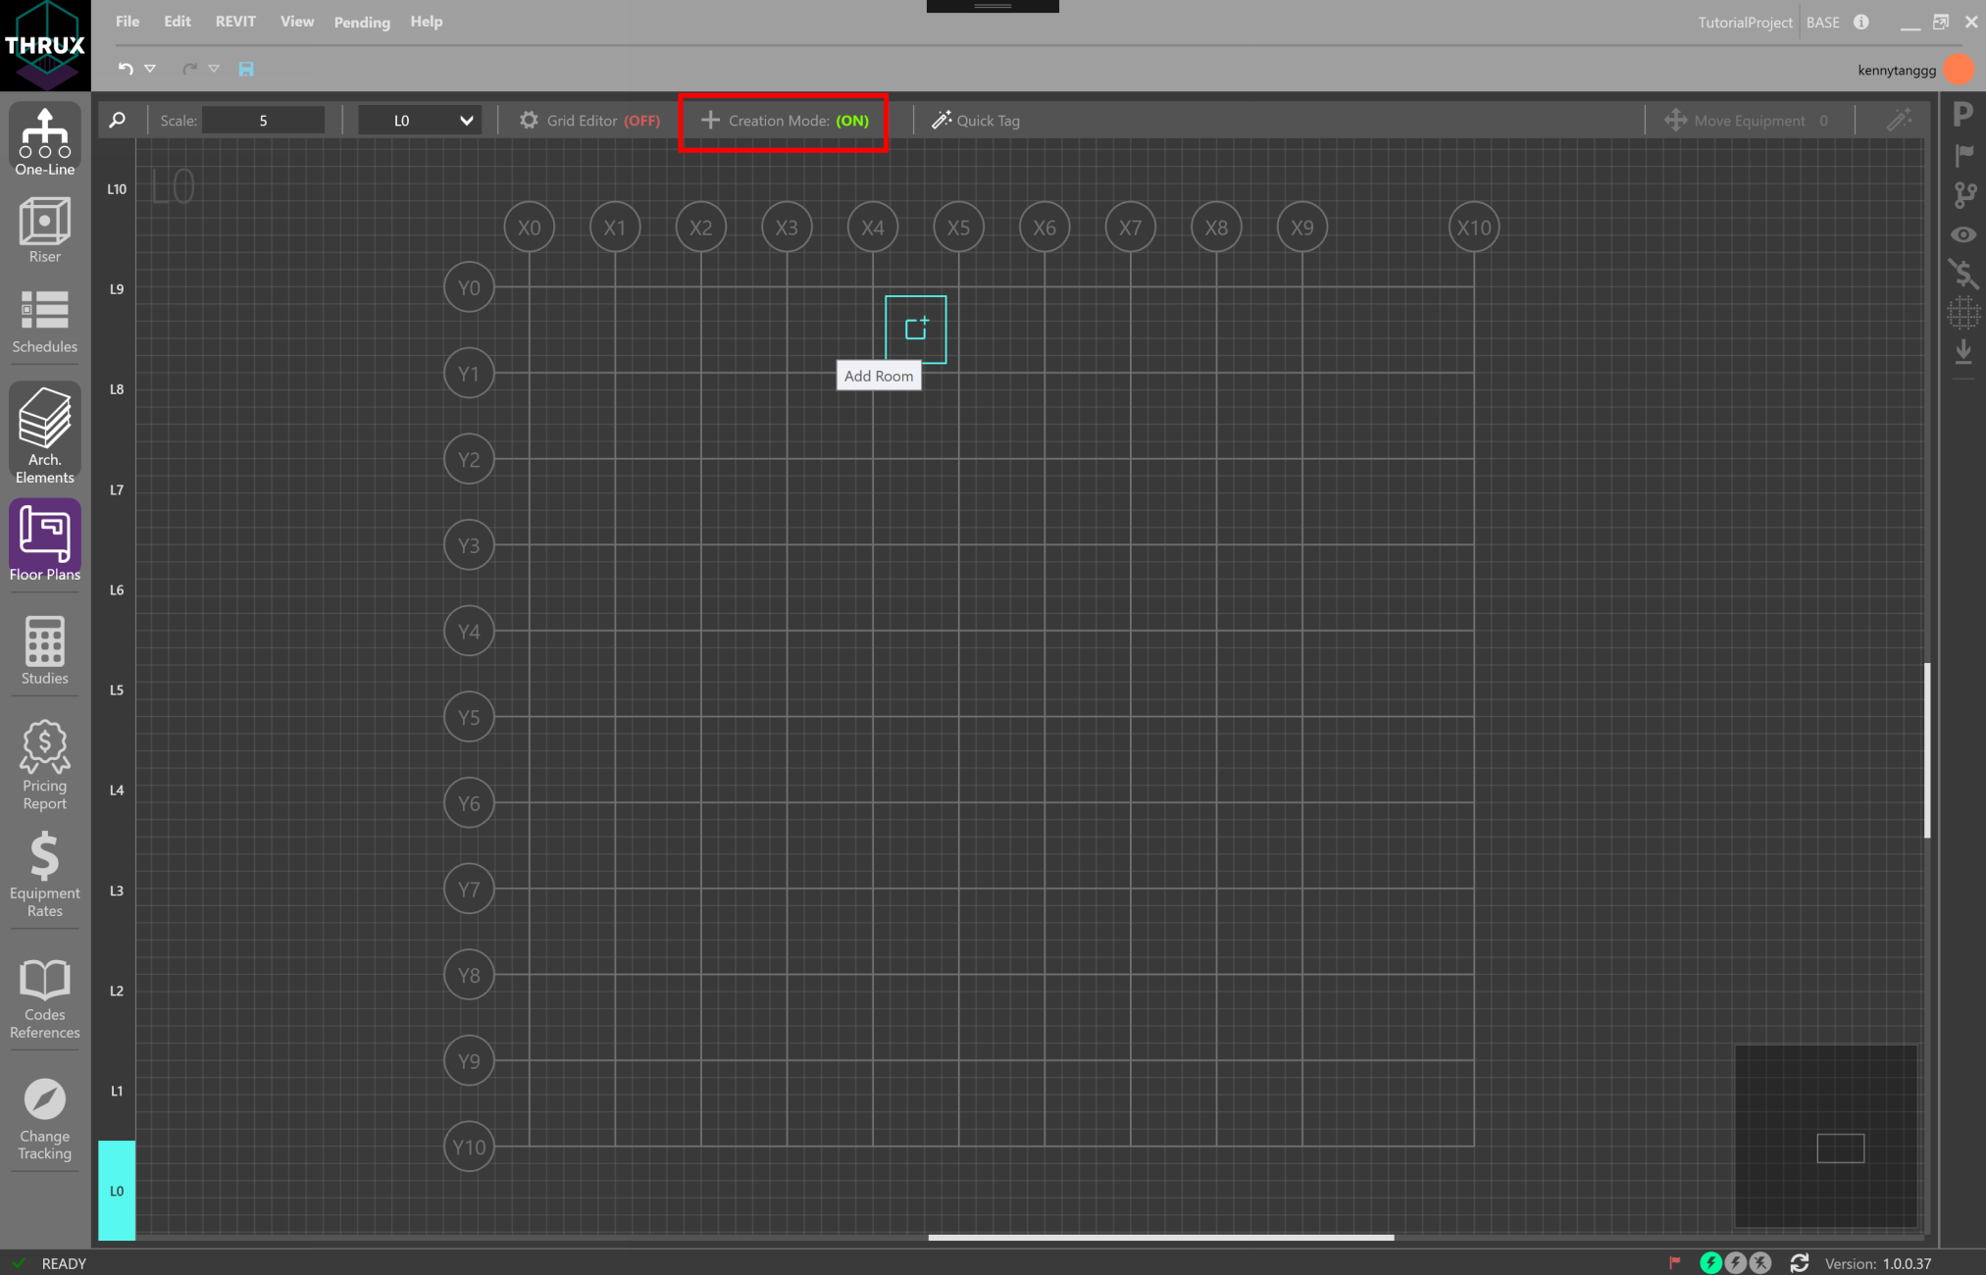
Task: Toggle the eye visibility icon
Action: point(1963,234)
